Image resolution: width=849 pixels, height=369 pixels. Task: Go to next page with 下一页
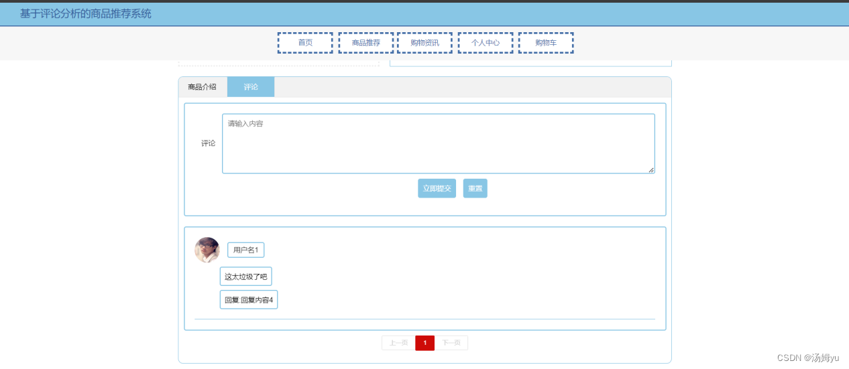(451, 343)
